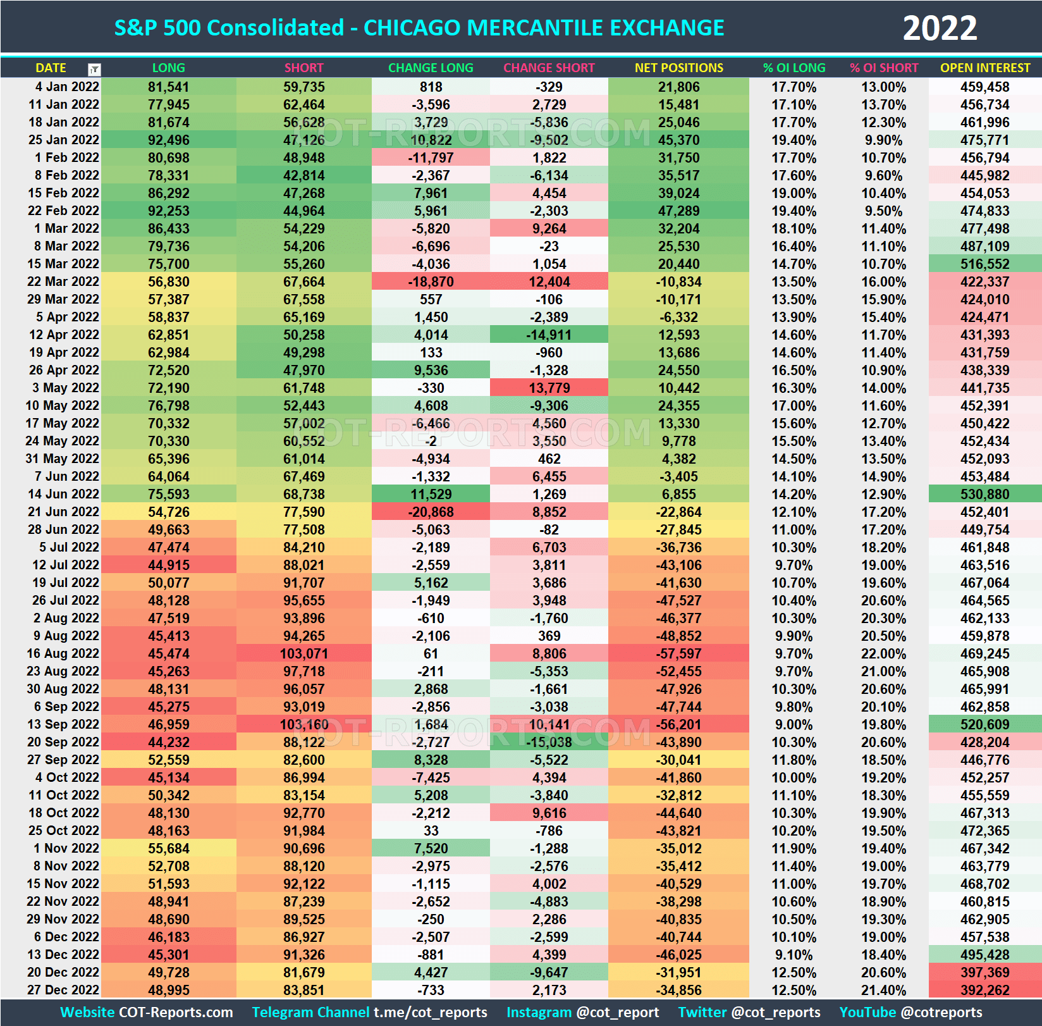This screenshot has height=1026, width=1042.
Task: Click the 530,880 open interest cell
Action: [x=985, y=494]
